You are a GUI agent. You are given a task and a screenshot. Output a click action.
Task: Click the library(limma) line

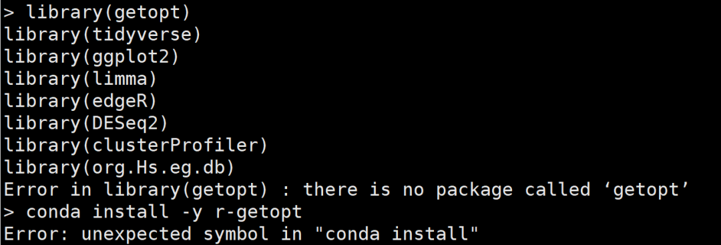pyautogui.click(x=81, y=79)
